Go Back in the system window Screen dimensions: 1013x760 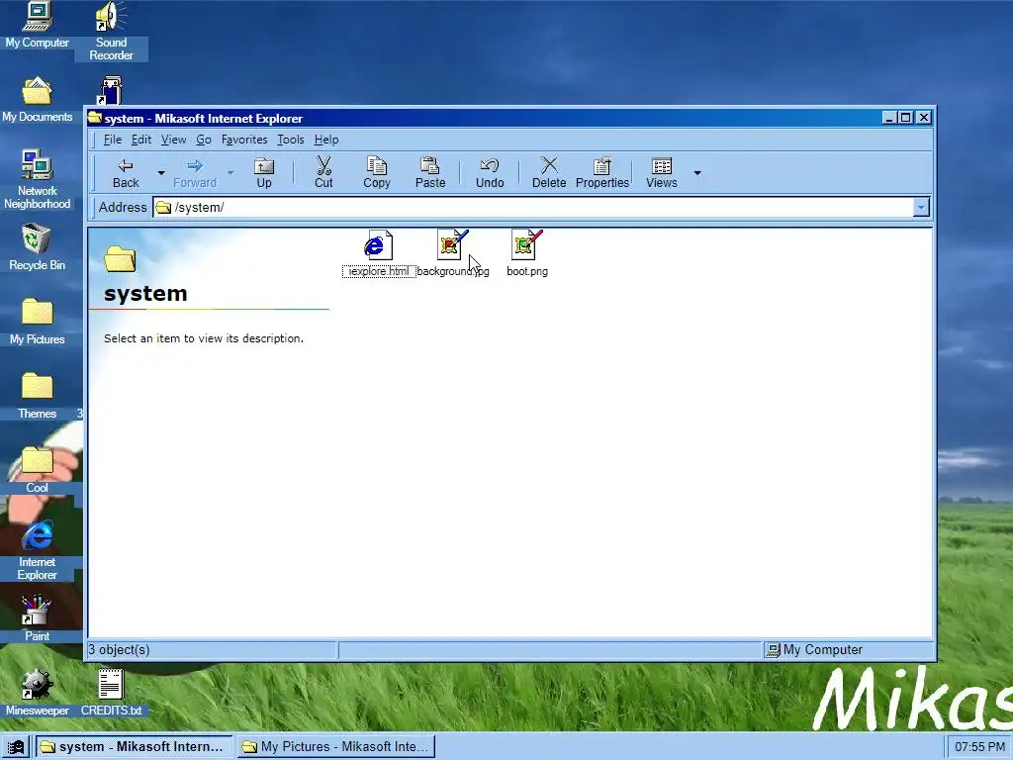(126, 172)
